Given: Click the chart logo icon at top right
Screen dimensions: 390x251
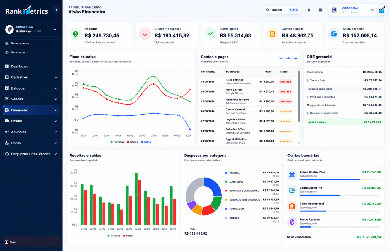Looking at the screenshot, I should (x=382, y=10).
